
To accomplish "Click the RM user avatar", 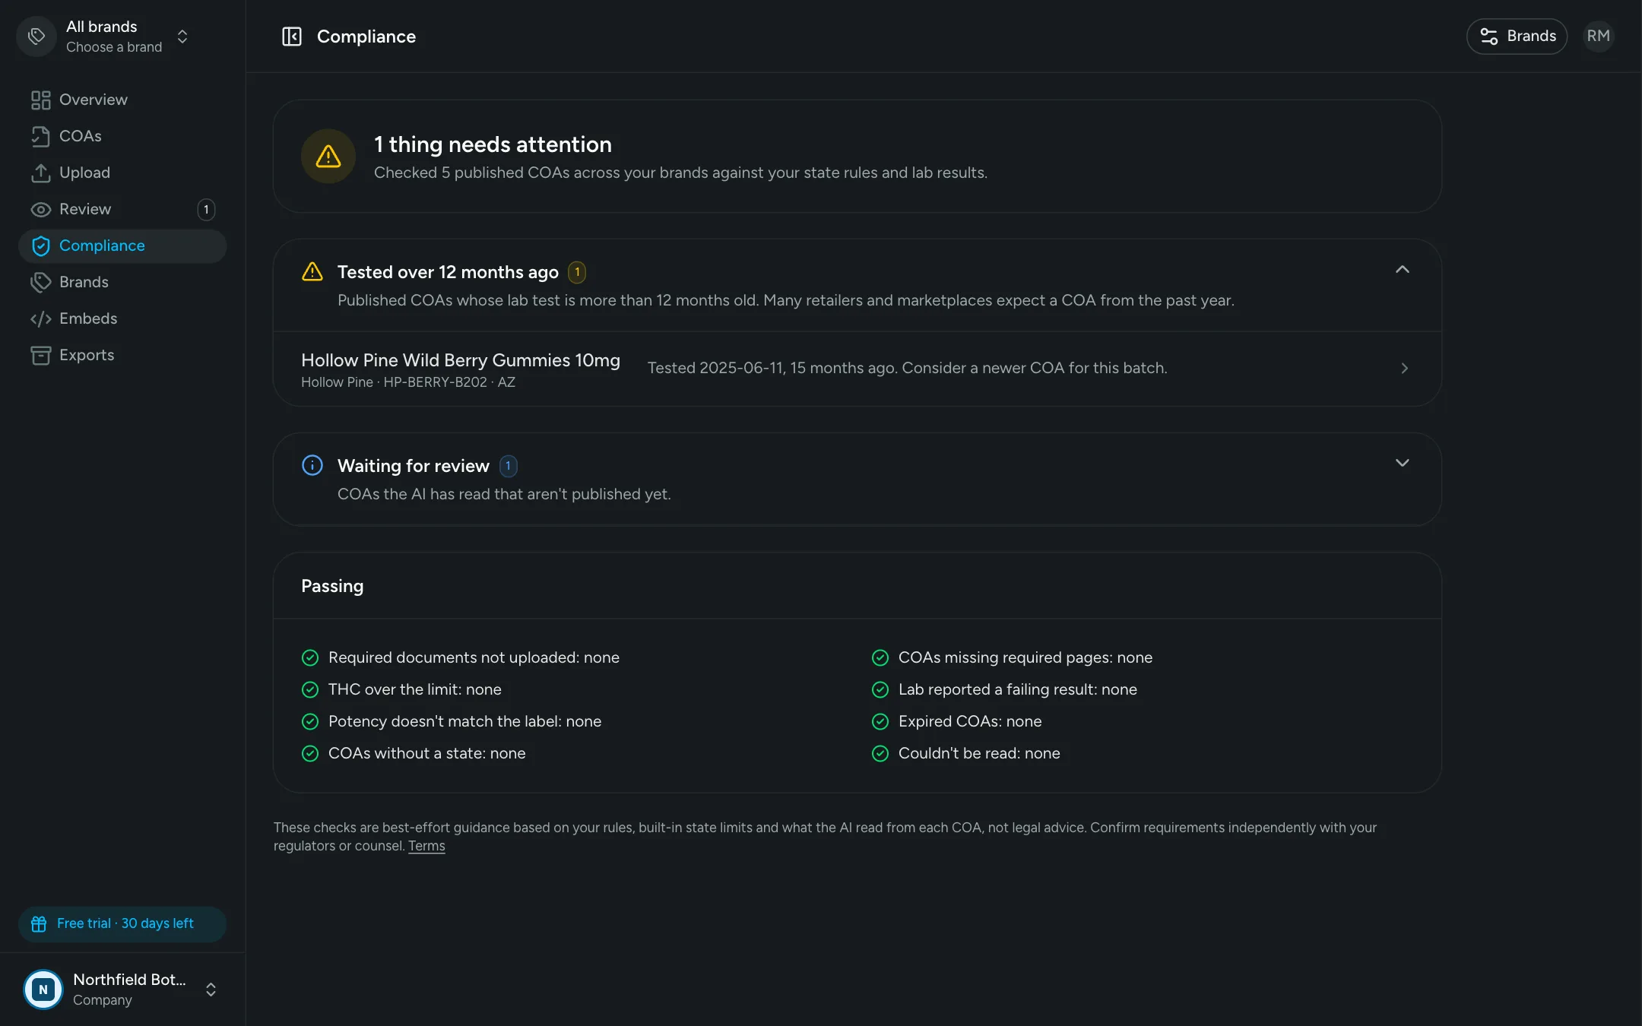I will click(x=1598, y=36).
